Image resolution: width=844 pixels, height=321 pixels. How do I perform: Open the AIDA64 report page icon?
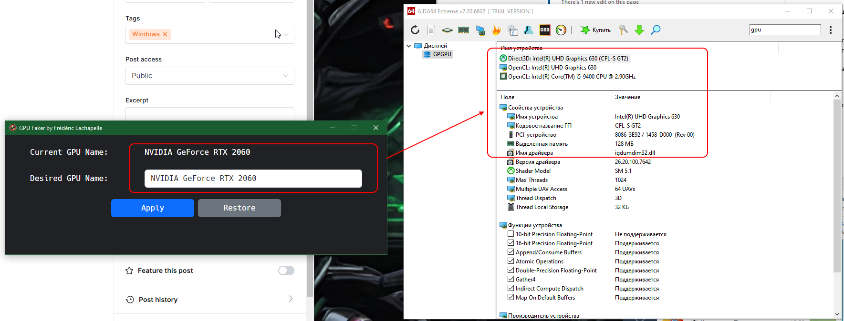coord(431,30)
